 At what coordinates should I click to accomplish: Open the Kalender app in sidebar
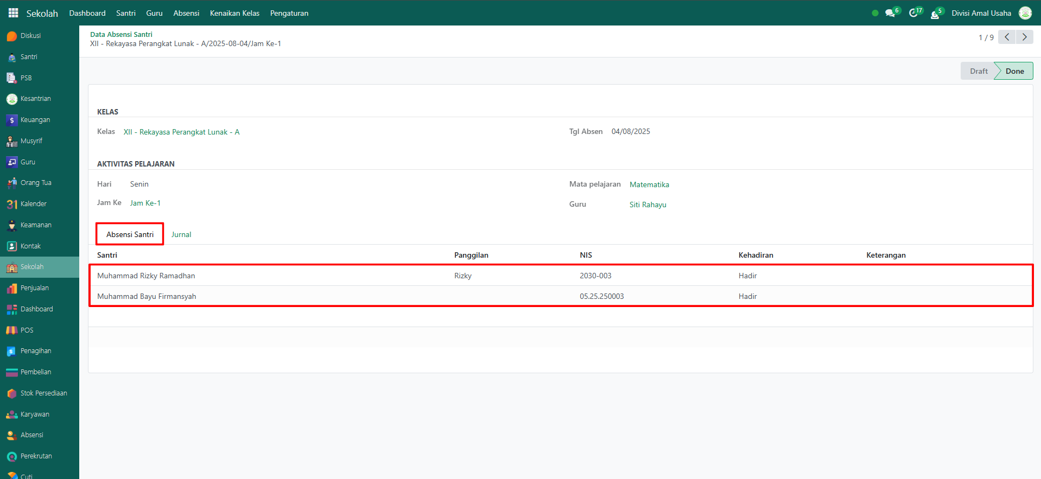coord(33,204)
